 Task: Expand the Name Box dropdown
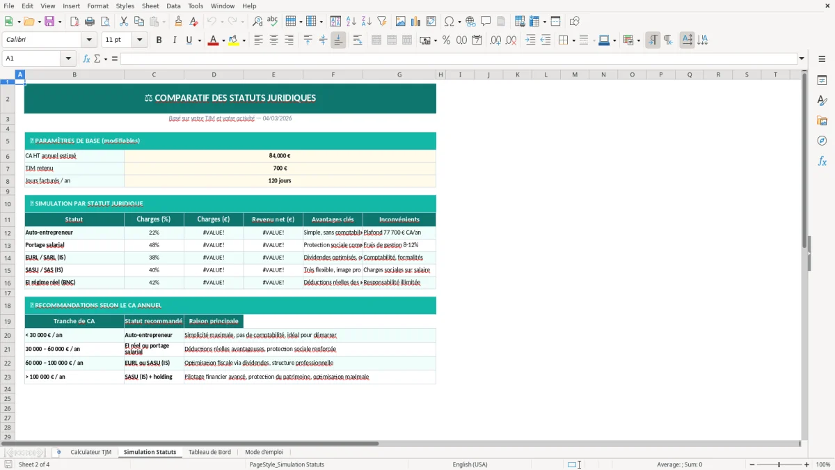(68, 58)
